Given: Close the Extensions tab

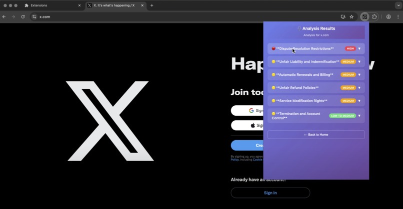Looking at the screenshot, I should [79, 5].
